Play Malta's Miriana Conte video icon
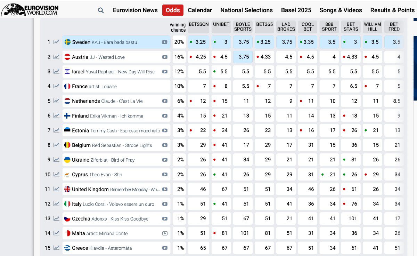The width and height of the screenshot is (417, 256). (x=165, y=233)
